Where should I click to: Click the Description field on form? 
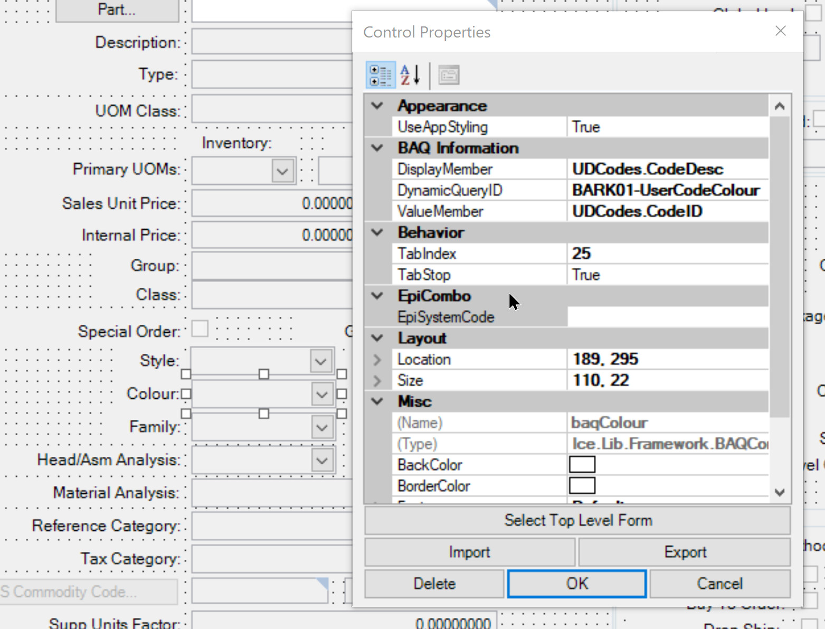tap(272, 42)
